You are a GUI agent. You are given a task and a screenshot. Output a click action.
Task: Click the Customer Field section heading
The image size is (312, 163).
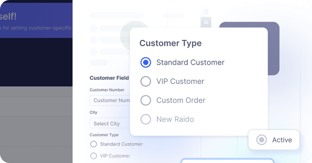(109, 78)
